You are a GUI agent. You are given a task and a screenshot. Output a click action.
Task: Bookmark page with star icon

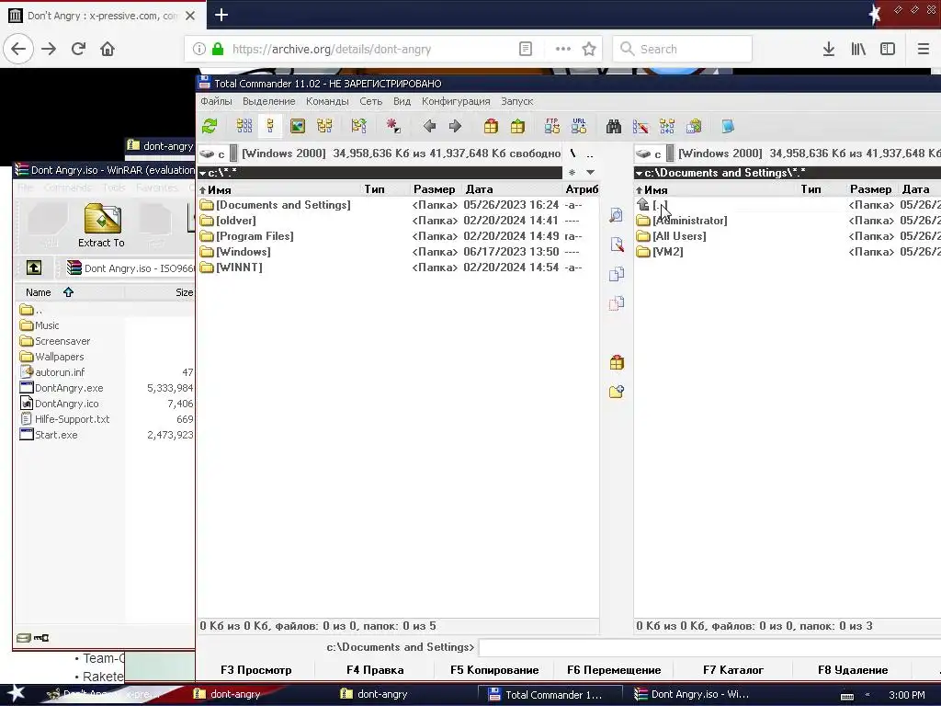pyautogui.click(x=589, y=50)
